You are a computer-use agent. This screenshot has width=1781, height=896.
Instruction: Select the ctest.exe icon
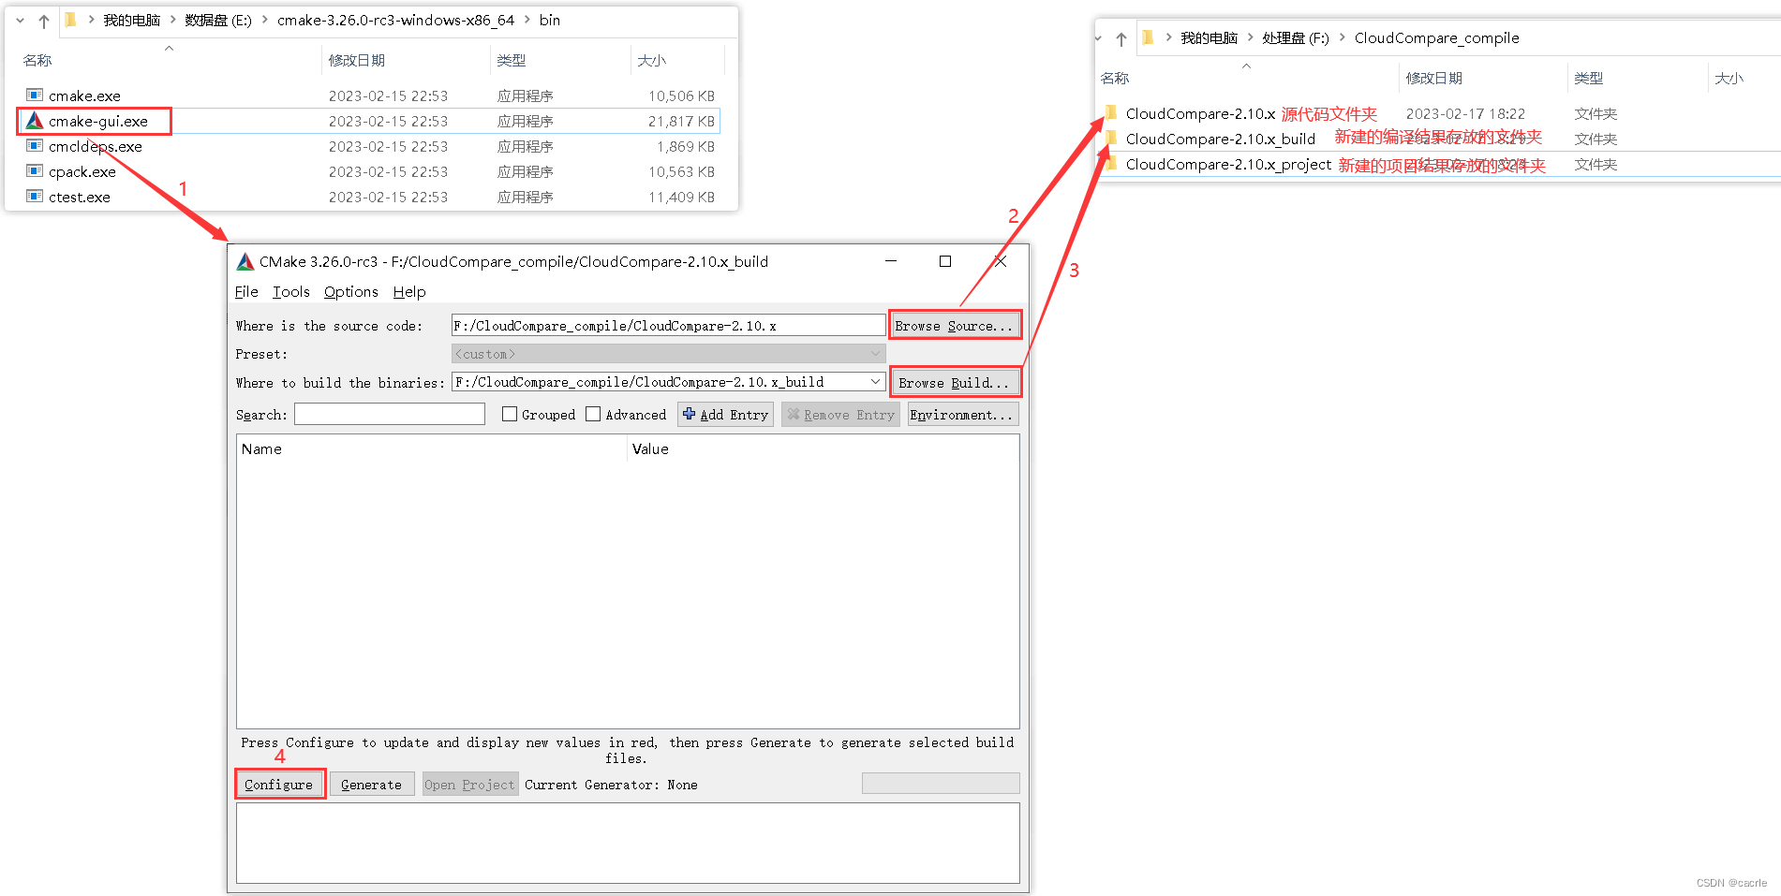(34, 197)
